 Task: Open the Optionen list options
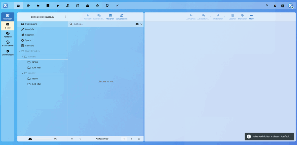click(x=110, y=17)
